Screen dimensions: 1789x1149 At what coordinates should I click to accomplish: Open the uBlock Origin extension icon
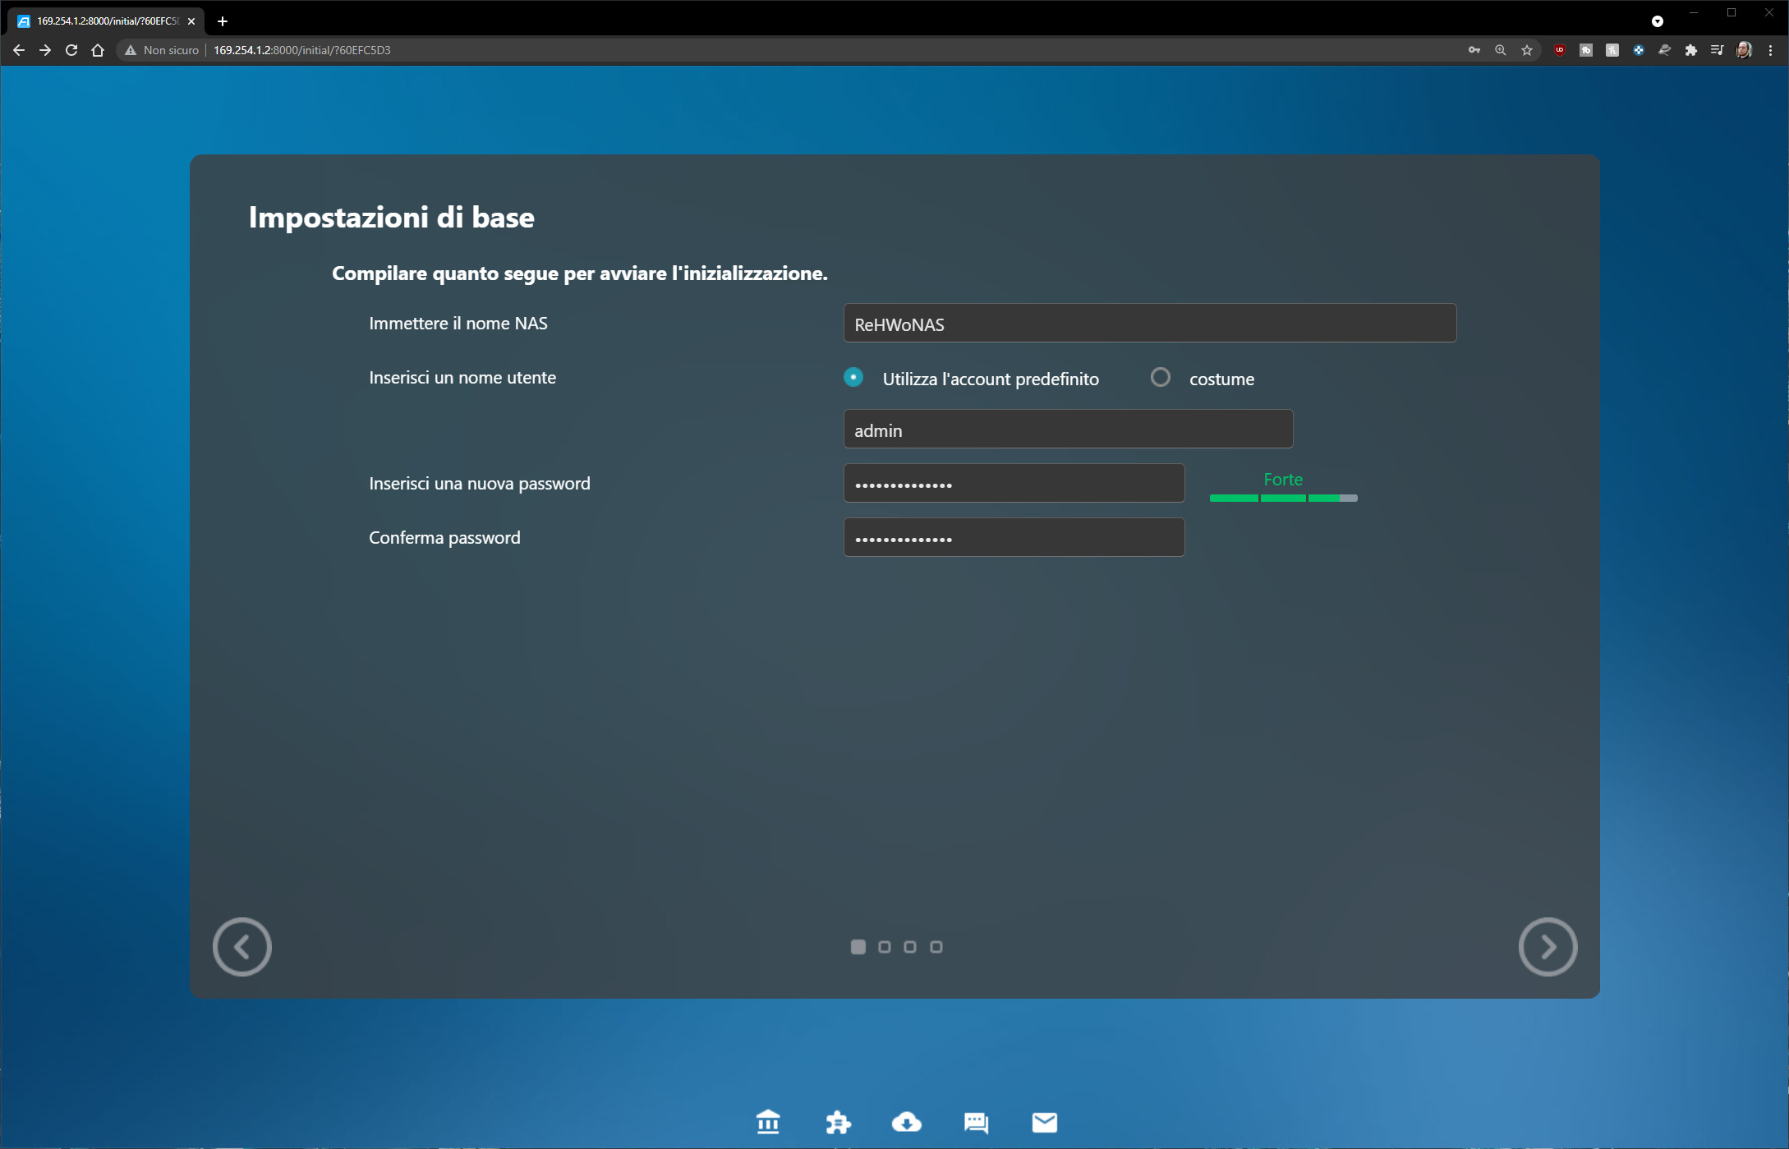(1559, 50)
